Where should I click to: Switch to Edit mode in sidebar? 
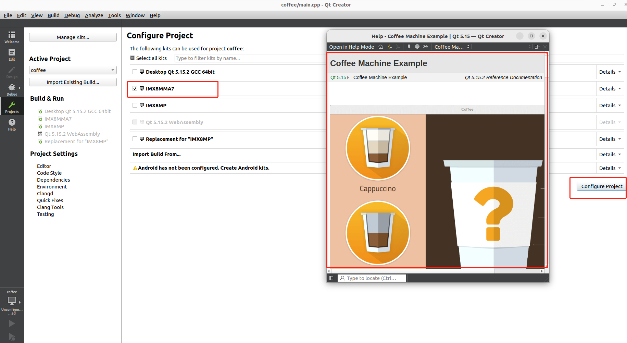[12, 55]
